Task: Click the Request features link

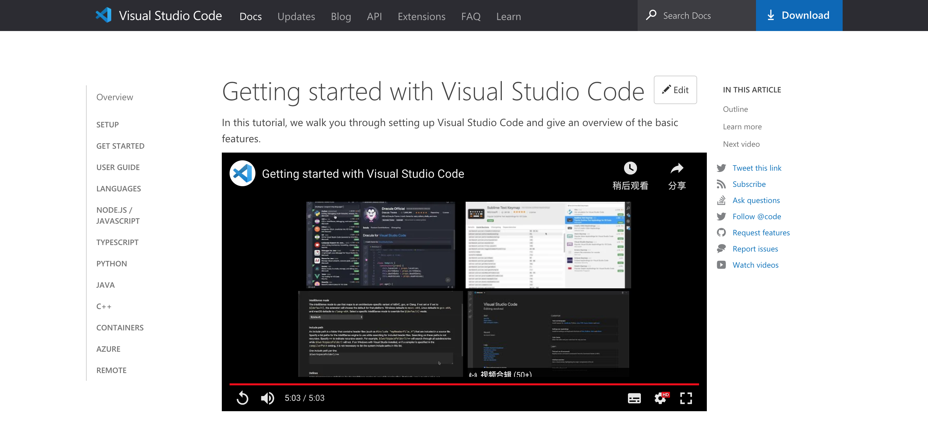Action: 761,233
